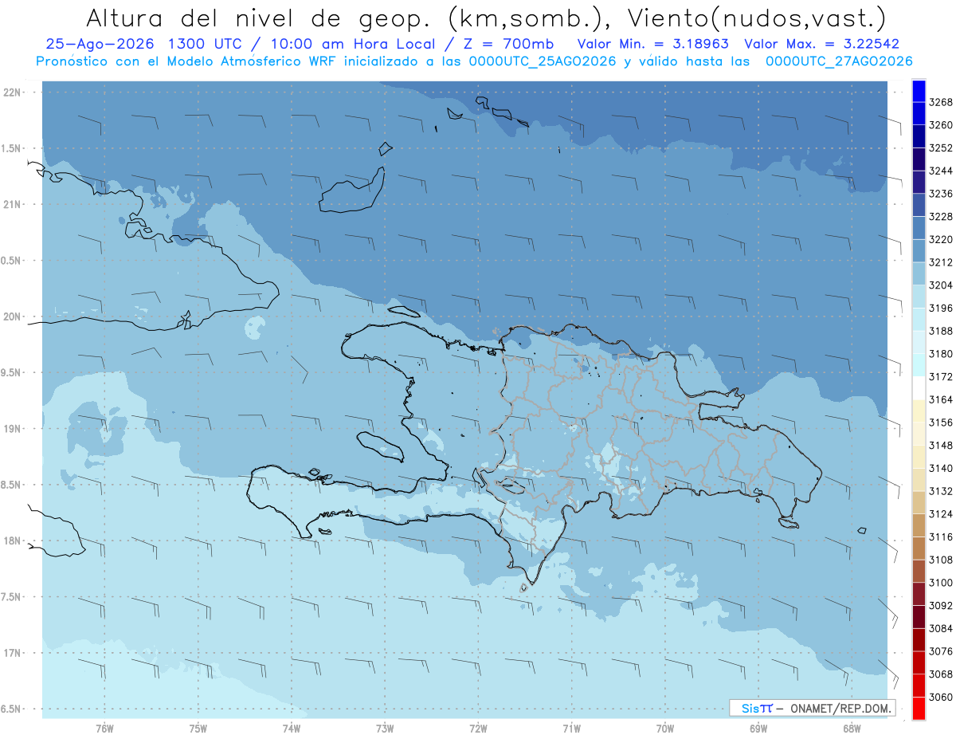Click the "3204" colorbar label

(x=940, y=285)
